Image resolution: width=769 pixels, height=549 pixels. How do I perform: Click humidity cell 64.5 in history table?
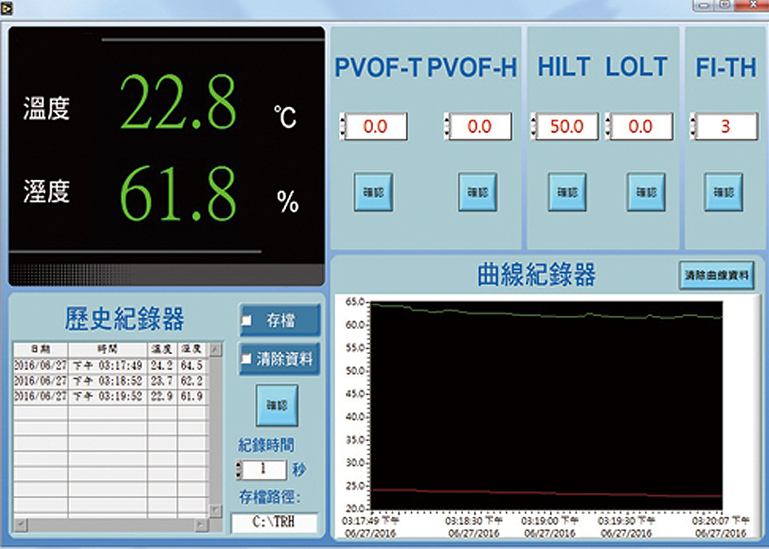point(192,365)
